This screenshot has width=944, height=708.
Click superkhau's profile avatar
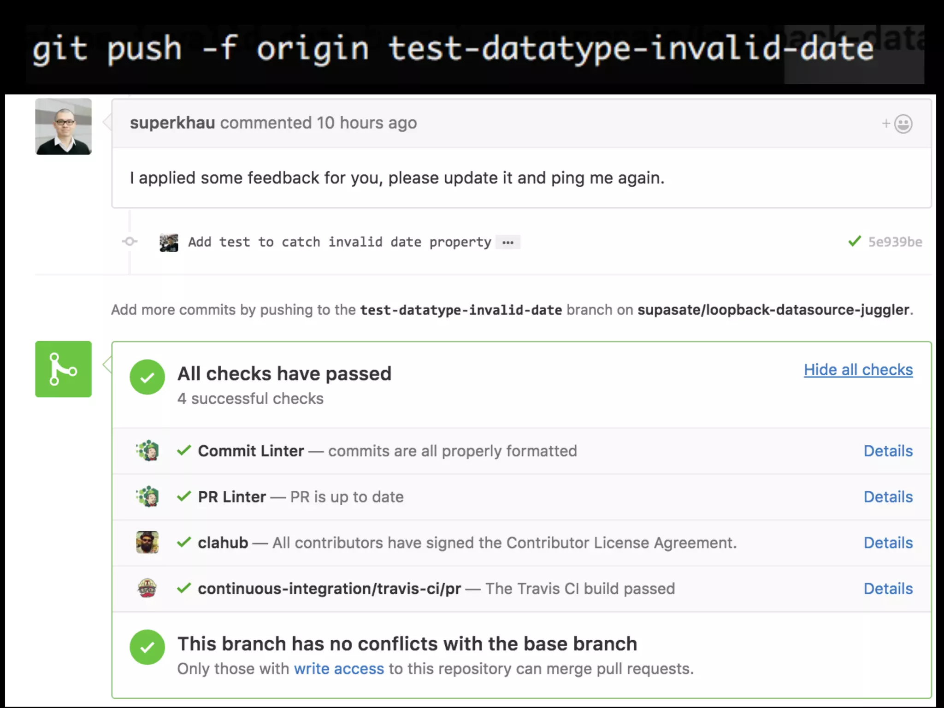(63, 126)
